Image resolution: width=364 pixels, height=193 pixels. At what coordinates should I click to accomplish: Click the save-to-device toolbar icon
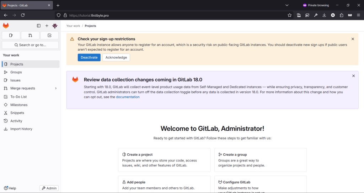click(x=299, y=15)
